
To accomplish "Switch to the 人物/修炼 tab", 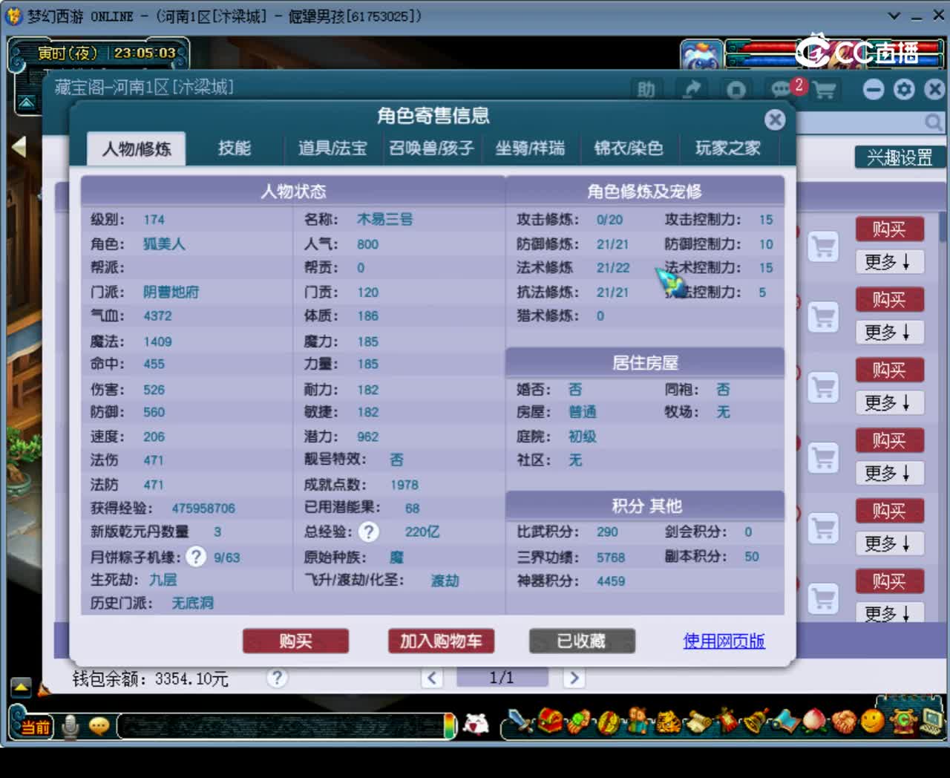I will (x=137, y=148).
